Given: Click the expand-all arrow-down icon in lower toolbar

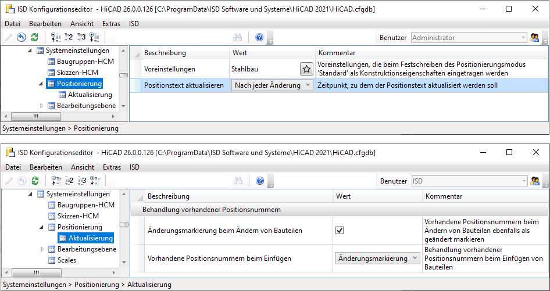Looking at the screenshot, I should 95,181.
